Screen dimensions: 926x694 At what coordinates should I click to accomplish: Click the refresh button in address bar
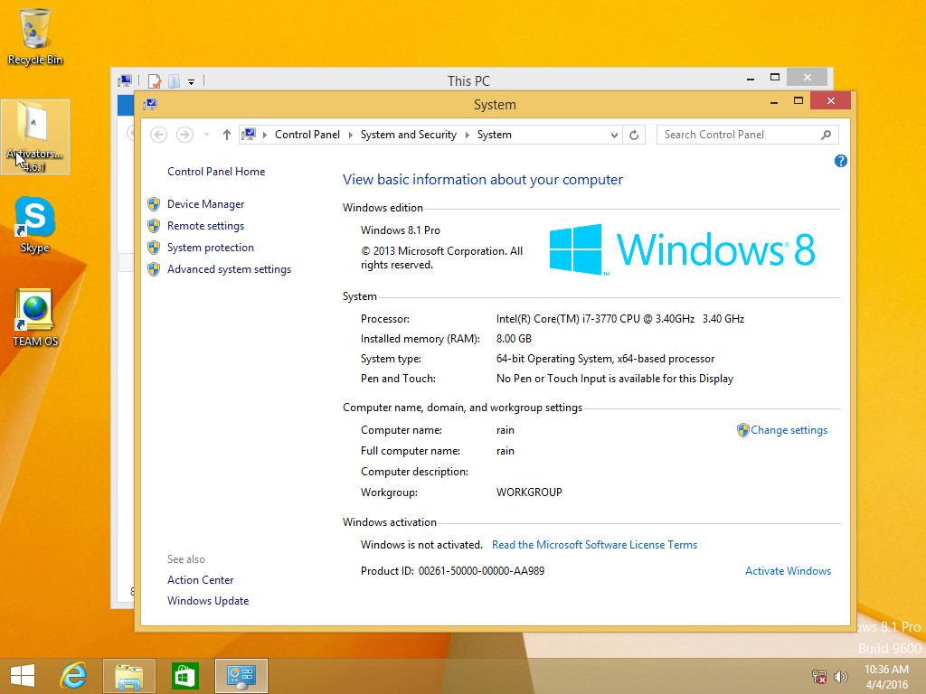click(634, 135)
